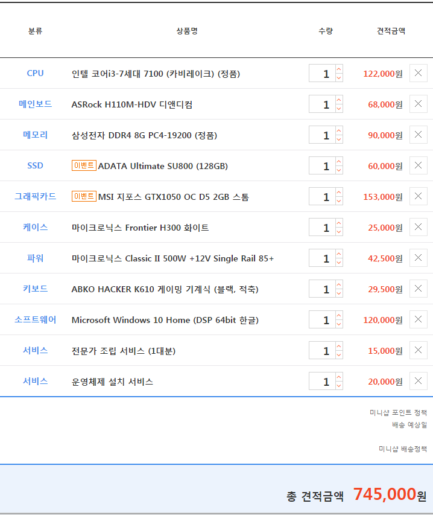Open the 케이스 category link
The image size is (433, 515).
(x=35, y=227)
